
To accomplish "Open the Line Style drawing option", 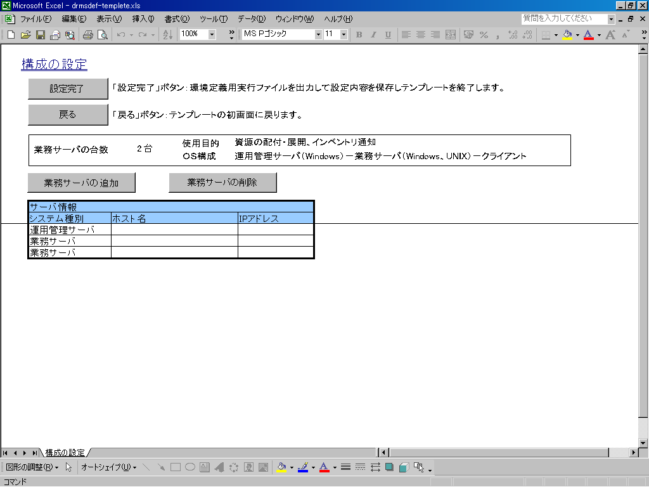I will pos(345,467).
